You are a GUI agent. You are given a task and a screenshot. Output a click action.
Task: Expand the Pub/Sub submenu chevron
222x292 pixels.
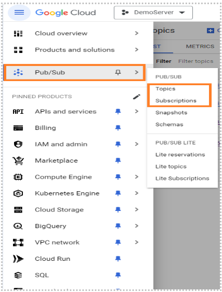pos(137,72)
